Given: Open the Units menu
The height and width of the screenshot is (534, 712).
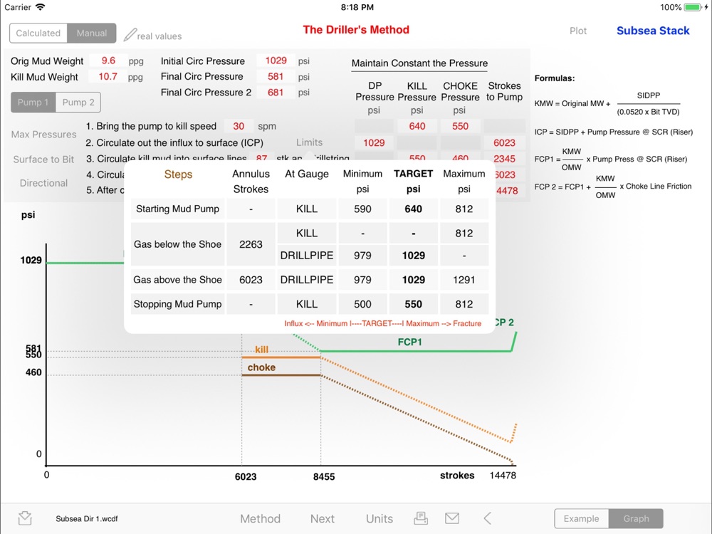Looking at the screenshot, I should click(x=379, y=518).
